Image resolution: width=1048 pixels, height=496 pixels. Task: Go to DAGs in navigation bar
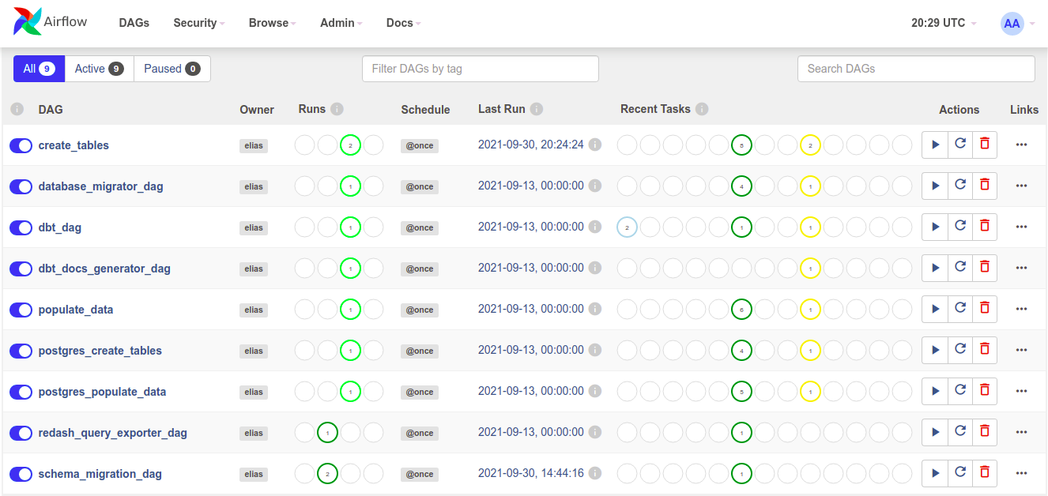click(x=134, y=23)
